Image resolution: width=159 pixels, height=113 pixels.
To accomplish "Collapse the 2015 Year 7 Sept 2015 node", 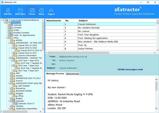I will click(12, 61).
